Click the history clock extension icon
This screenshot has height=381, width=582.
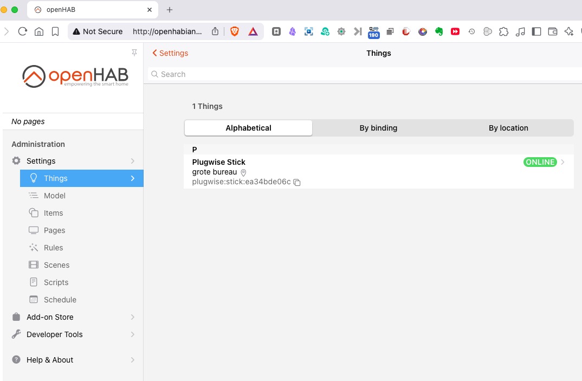tap(471, 31)
